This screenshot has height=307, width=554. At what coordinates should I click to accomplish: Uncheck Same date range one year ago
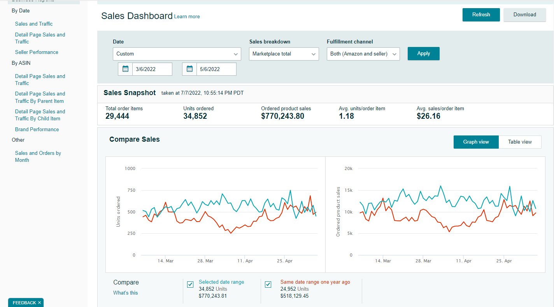268,284
